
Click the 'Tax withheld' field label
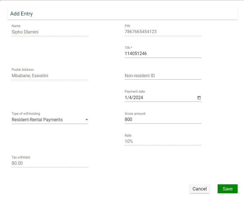(21, 157)
